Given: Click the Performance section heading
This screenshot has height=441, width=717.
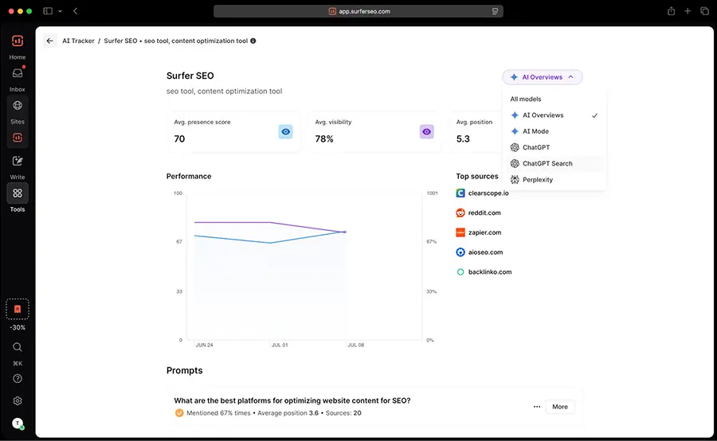Looking at the screenshot, I should [189, 177].
